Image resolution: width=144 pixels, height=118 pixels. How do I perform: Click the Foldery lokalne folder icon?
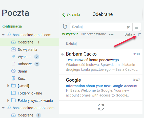click(13, 93)
